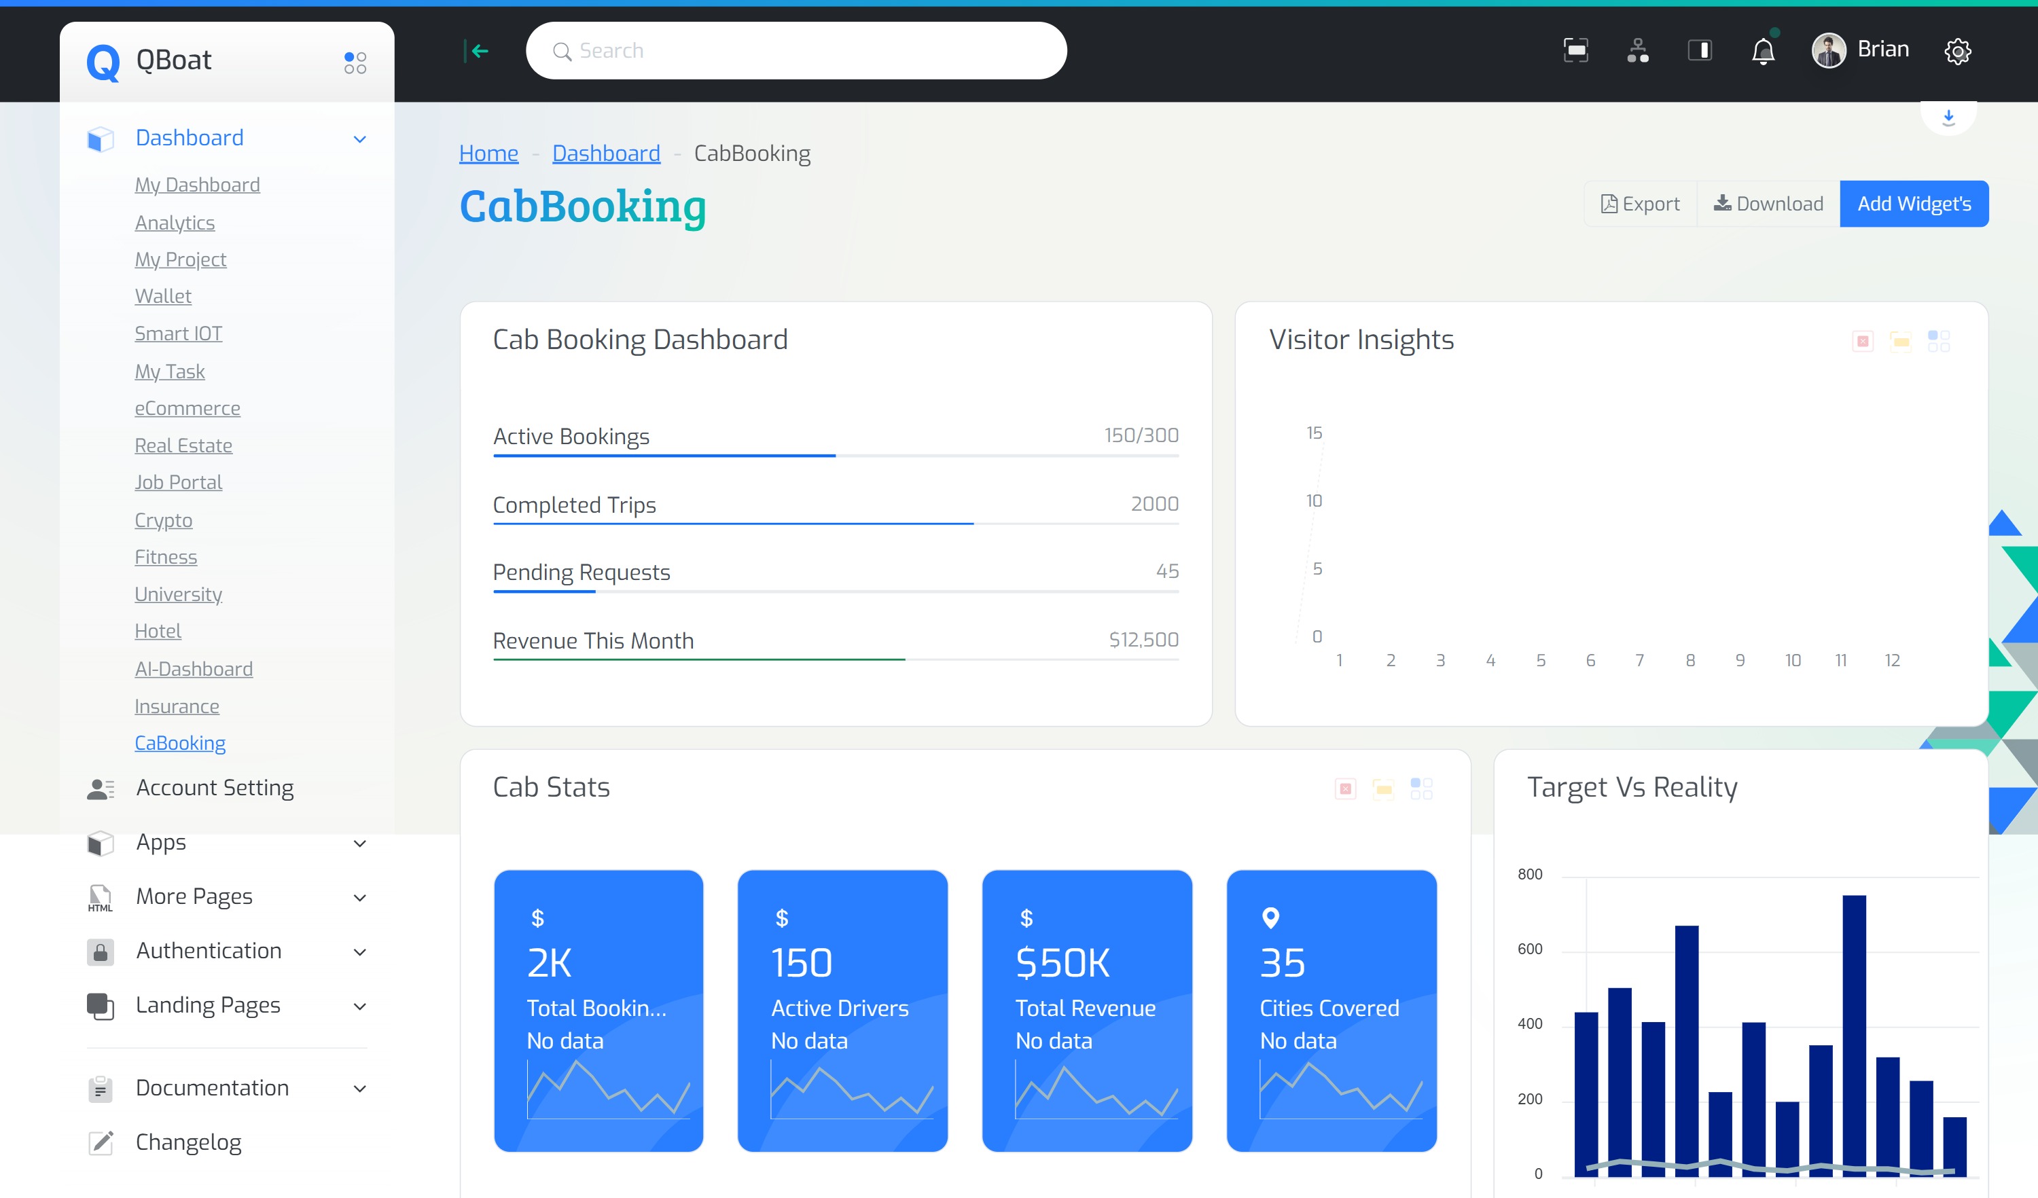Click the Landing Pages layers icon

pos(101,1006)
